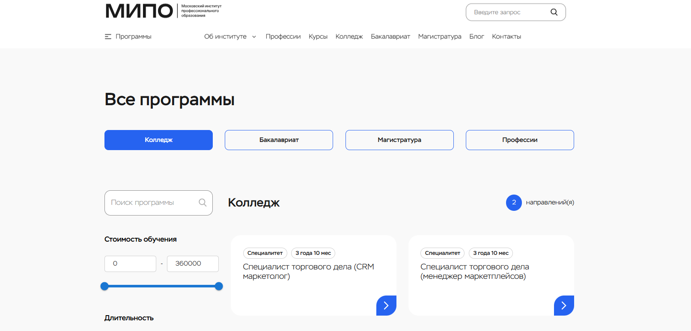The image size is (691, 331).
Task: Visit the Блог page
Action: coord(477,36)
